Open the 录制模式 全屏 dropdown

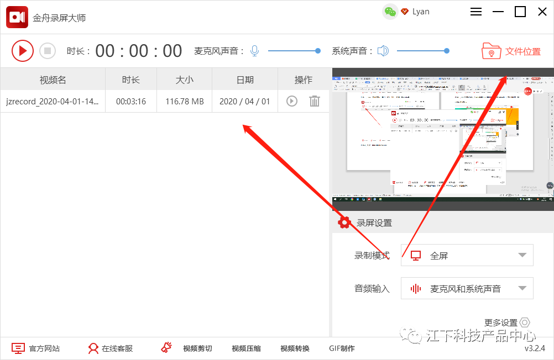(467, 255)
